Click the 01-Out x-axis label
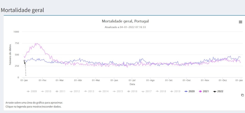 click(187, 80)
